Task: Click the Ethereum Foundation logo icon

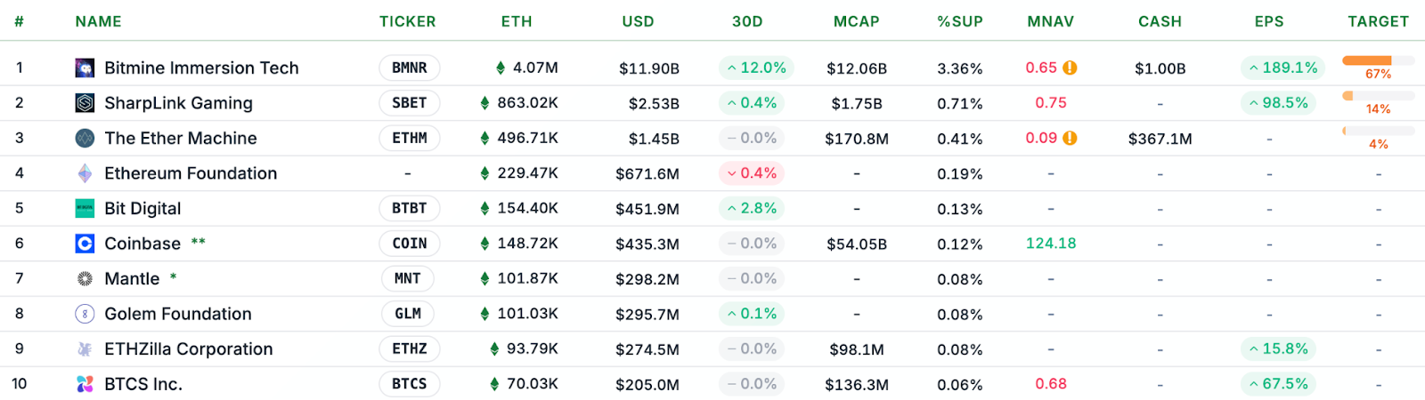Action: (x=85, y=173)
